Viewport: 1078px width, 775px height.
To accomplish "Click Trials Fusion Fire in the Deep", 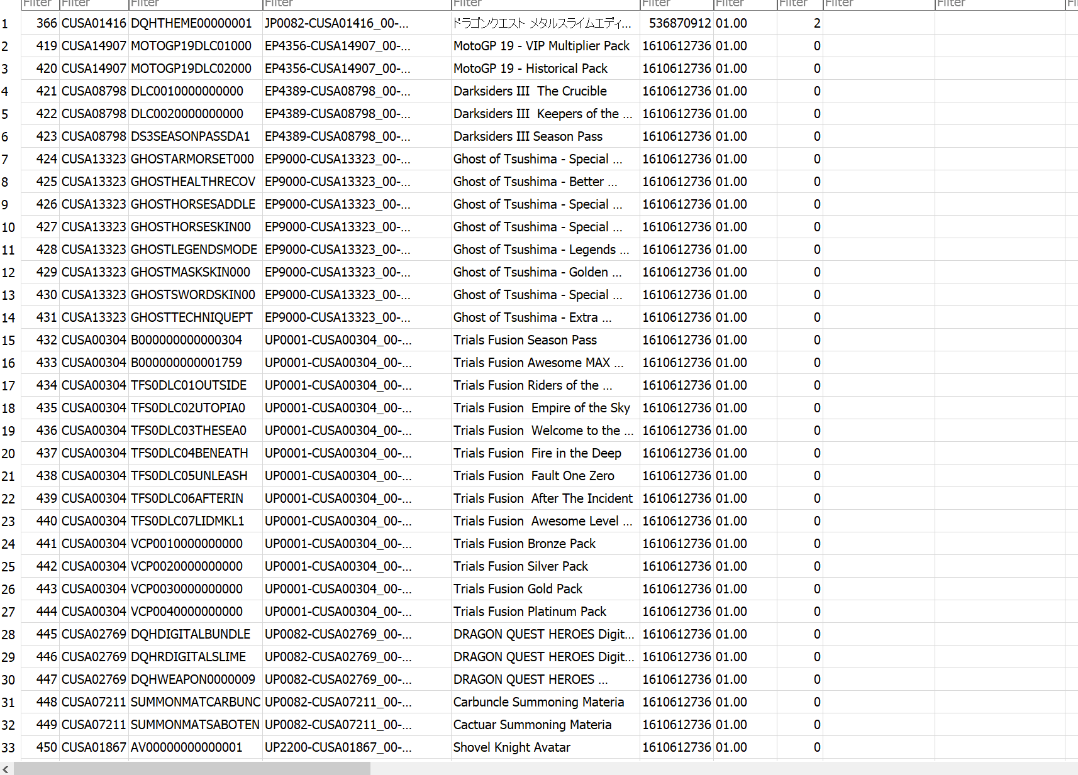I will 545,453.
